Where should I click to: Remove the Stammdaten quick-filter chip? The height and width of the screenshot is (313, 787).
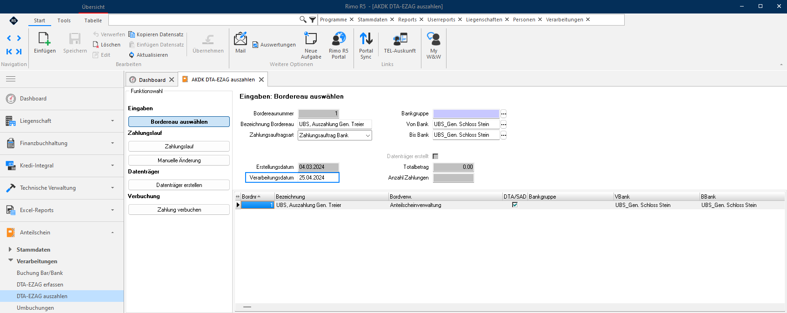coord(392,20)
